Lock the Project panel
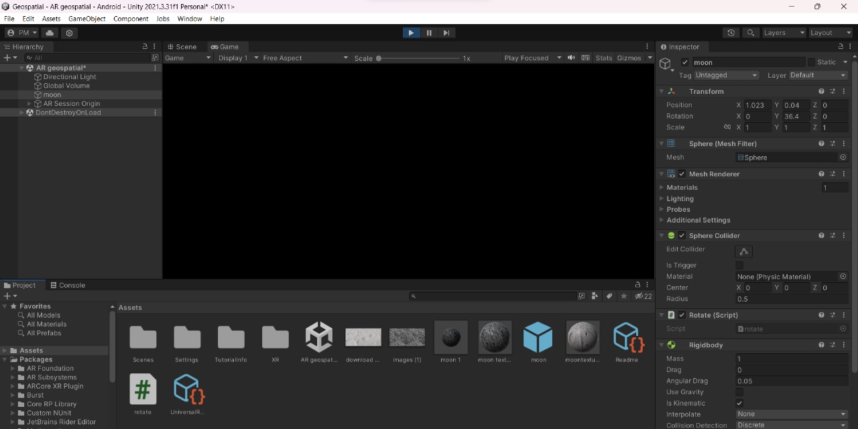Image resolution: width=858 pixels, height=429 pixels. 638,285
